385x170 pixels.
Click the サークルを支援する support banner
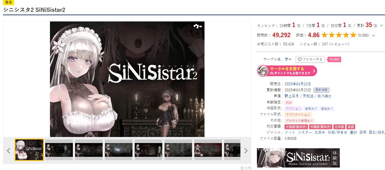pyautogui.click(x=287, y=71)
